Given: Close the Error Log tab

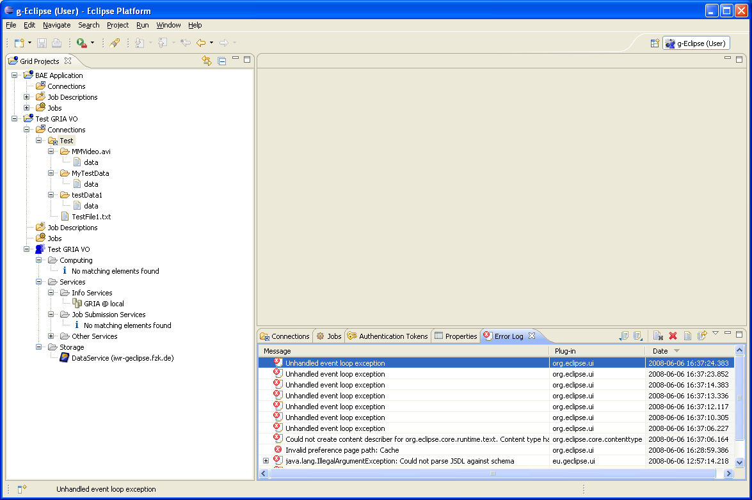Looking at the screenshot, I should (x=532, y=336).
